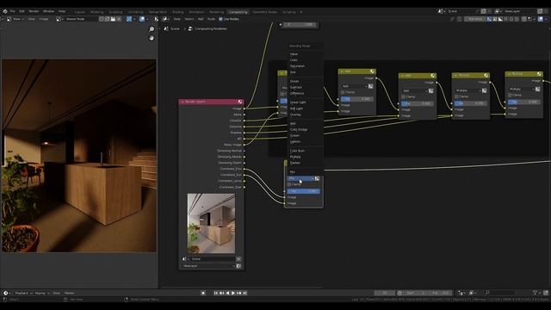
Task: Toggle the snap icon in node editor header
Action: tap(524, 19)
